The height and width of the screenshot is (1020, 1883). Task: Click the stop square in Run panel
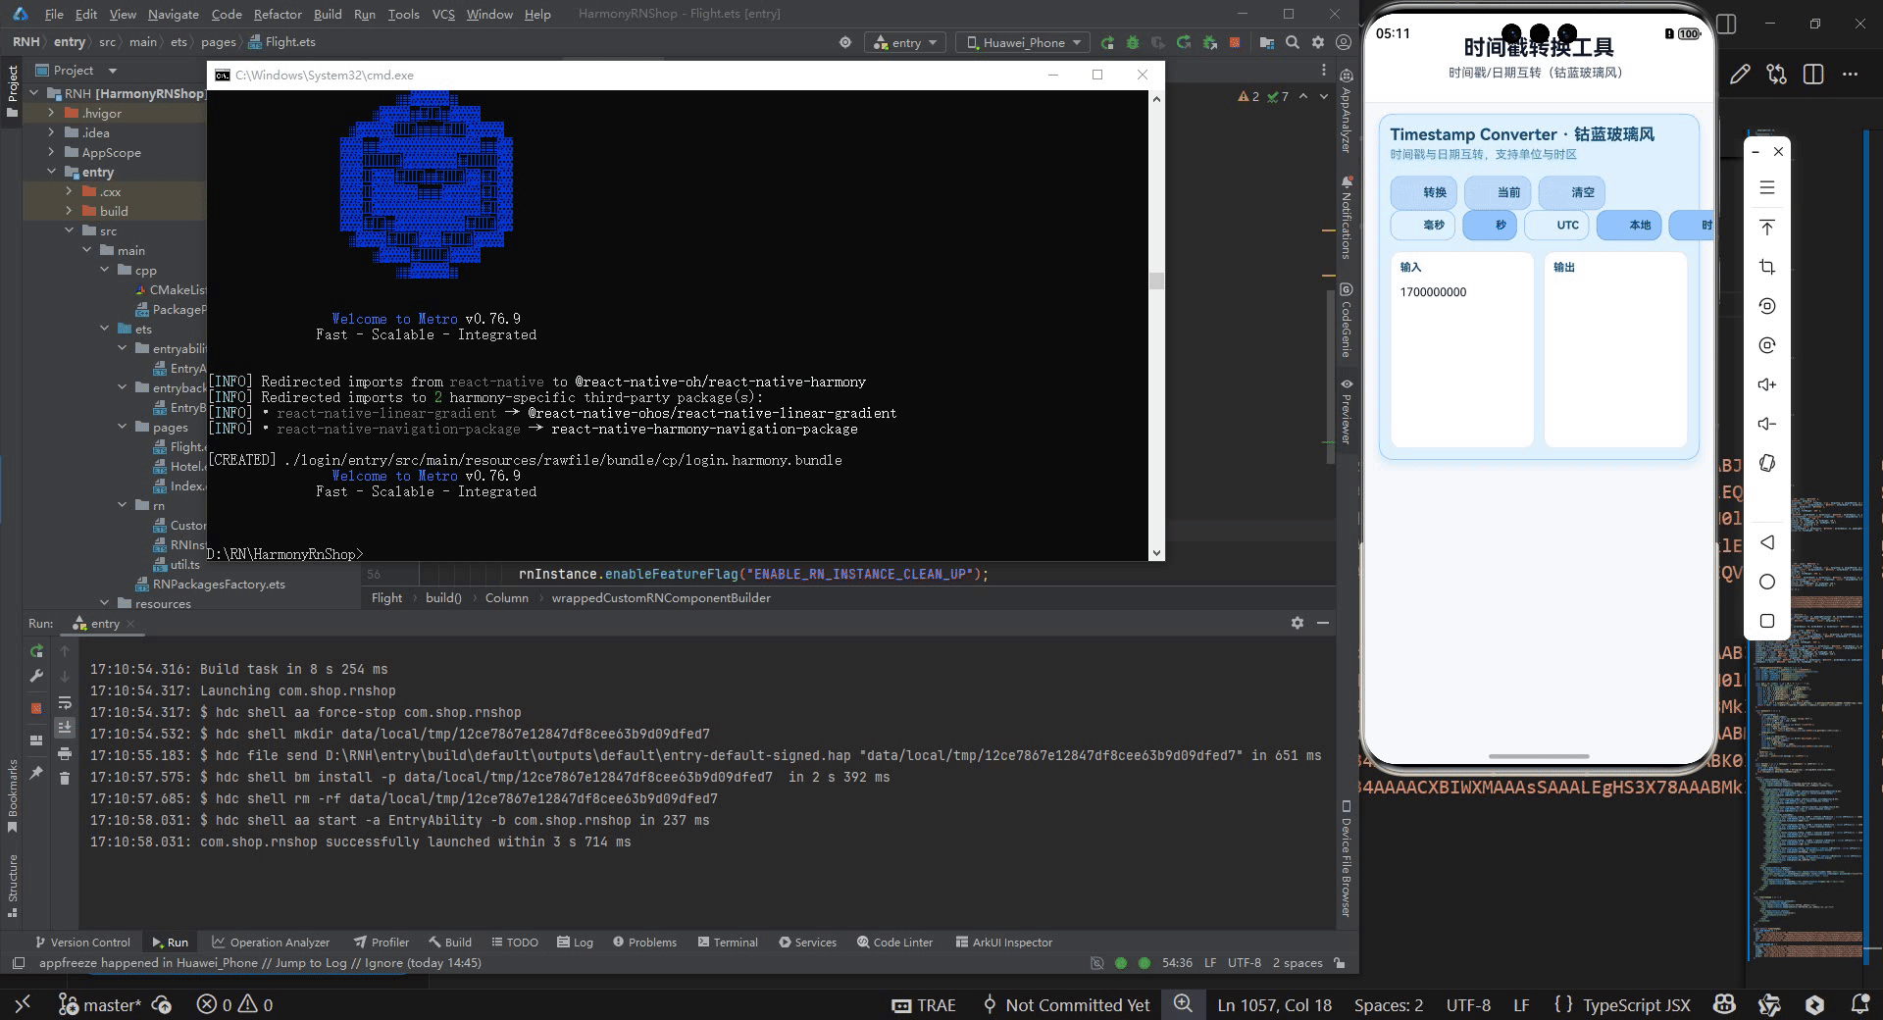click(36, 708)
